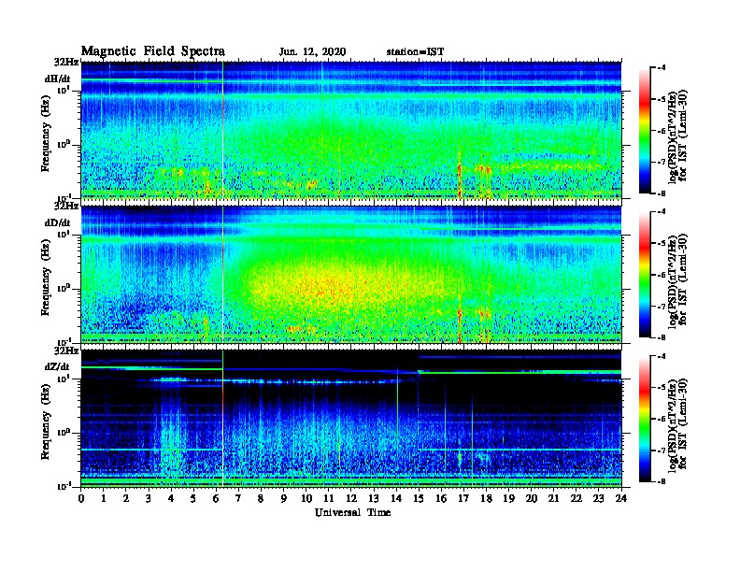Click "Frequency (Hz)" axis label of dH/dt panel
Image resolution: width=740 pixels, height=572 pixels.
pos(45,134)
